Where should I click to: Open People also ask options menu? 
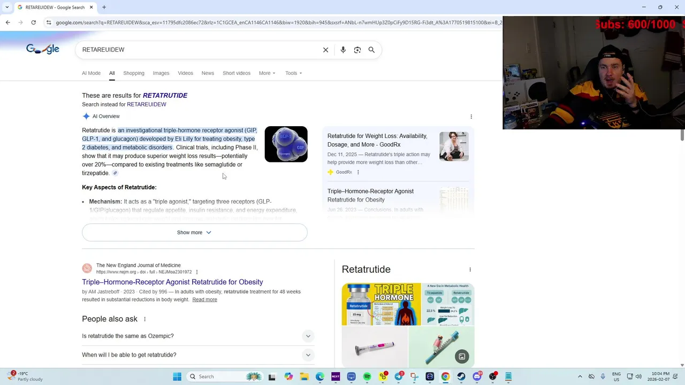coord(144,319)
